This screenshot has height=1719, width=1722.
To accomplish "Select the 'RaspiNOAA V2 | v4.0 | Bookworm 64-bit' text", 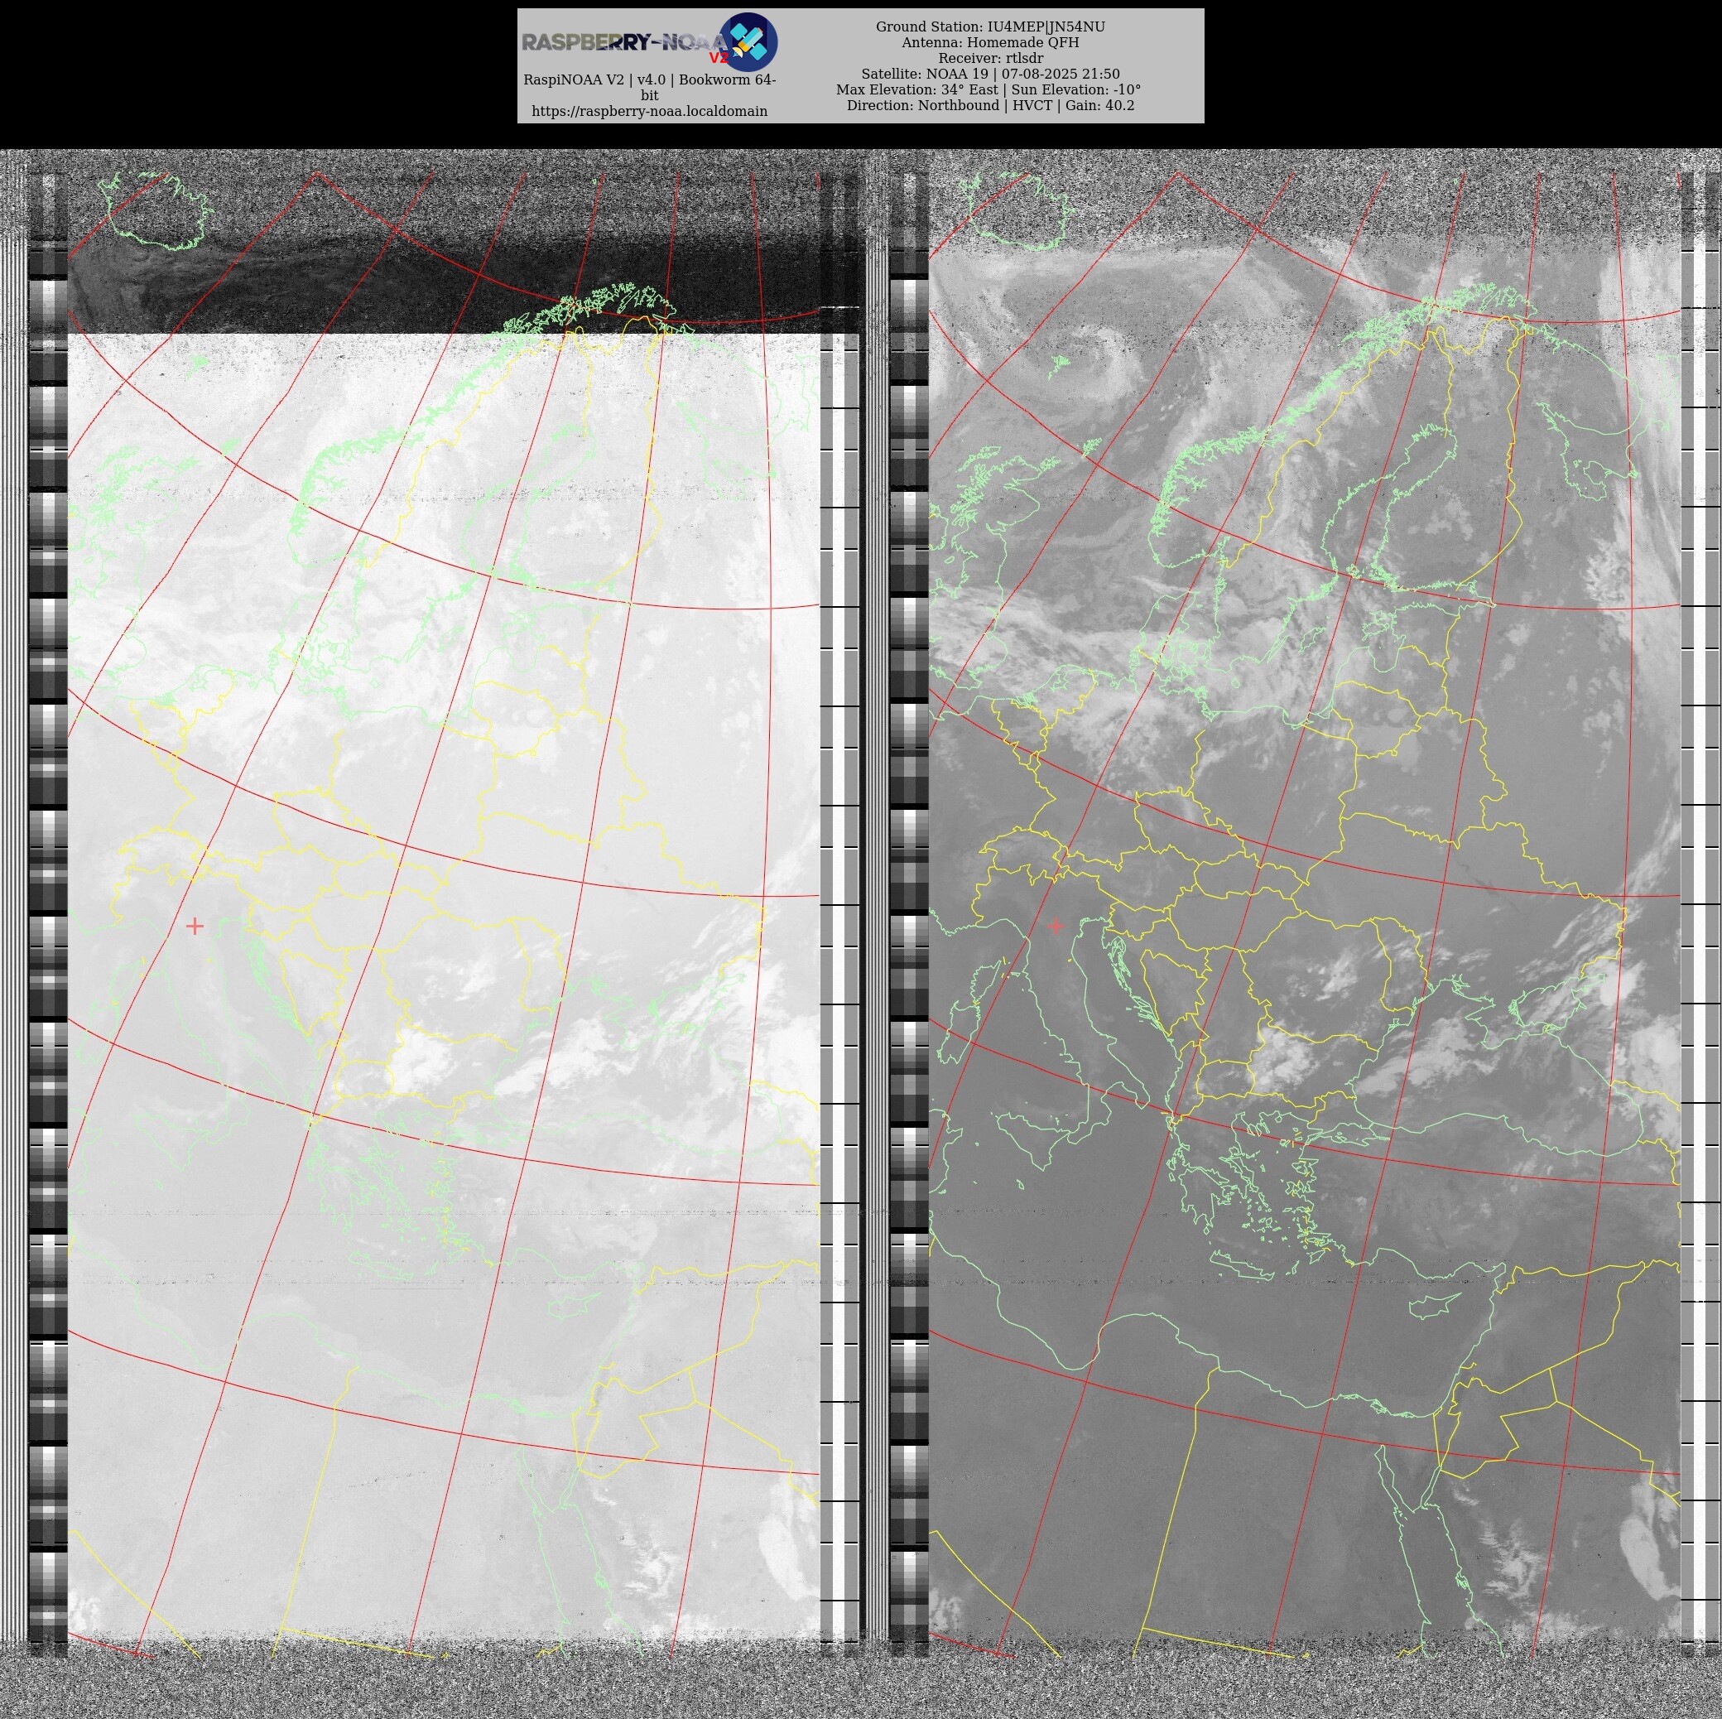I will tap(649, 88).
